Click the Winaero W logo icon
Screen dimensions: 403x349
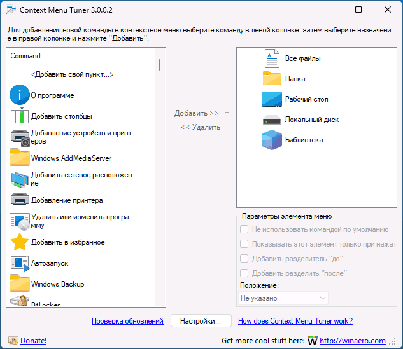click(x=313, y=341)
